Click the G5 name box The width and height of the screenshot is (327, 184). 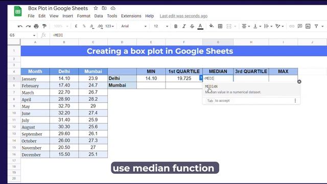point(22,35)
